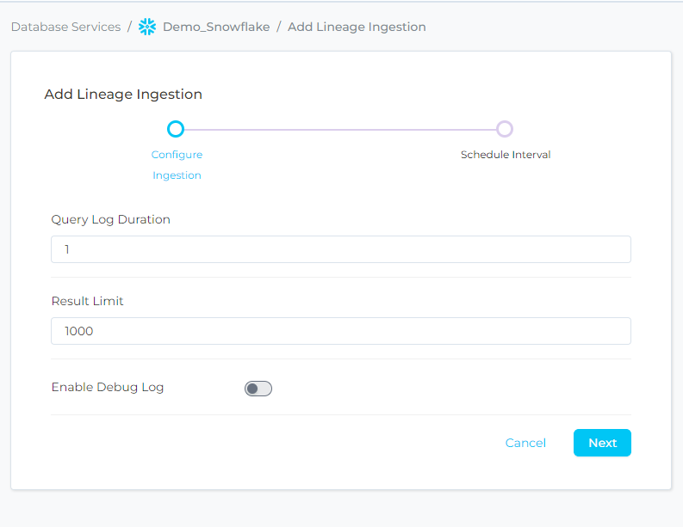Click Add Lineage Ingestion breadcrumb item
This screenshot has height=527, width=683.
[x=357, y=27]
